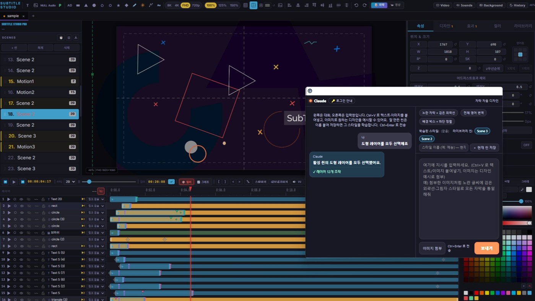The width and height of the screenshot is (535, 301).
Task: Select FHD resolution option
Action: click(x=185, y=5)
